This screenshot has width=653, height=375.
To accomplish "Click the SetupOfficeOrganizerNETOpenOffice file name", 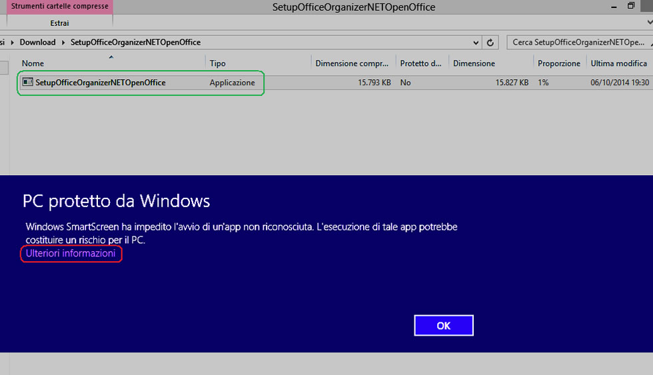I will (x=101, y=83).
